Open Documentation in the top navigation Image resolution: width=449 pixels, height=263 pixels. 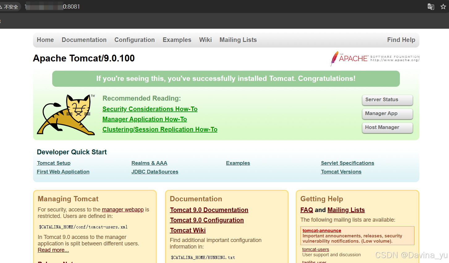(x=84, y=40)
